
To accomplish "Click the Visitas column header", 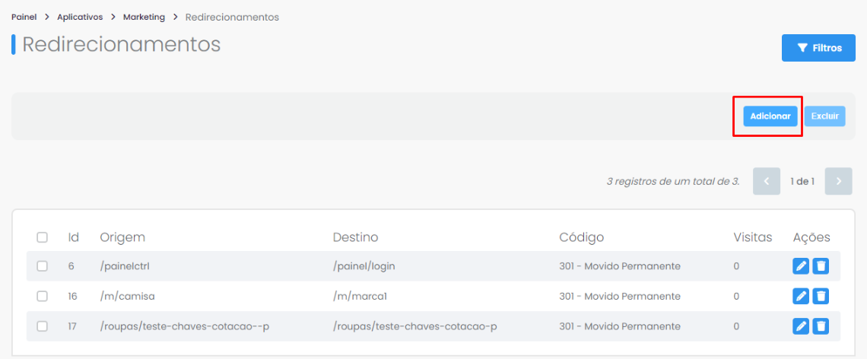I will click(753, 237).
